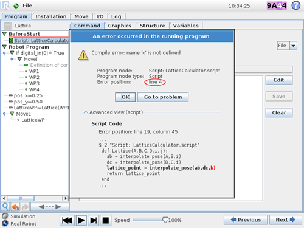
Task: Open the Variables sub-tab
Action: (186, 26)
